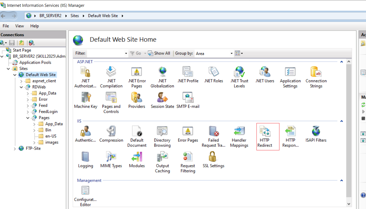
Task: Open the HTTP Redirect feature
Action: pos(265,136)
